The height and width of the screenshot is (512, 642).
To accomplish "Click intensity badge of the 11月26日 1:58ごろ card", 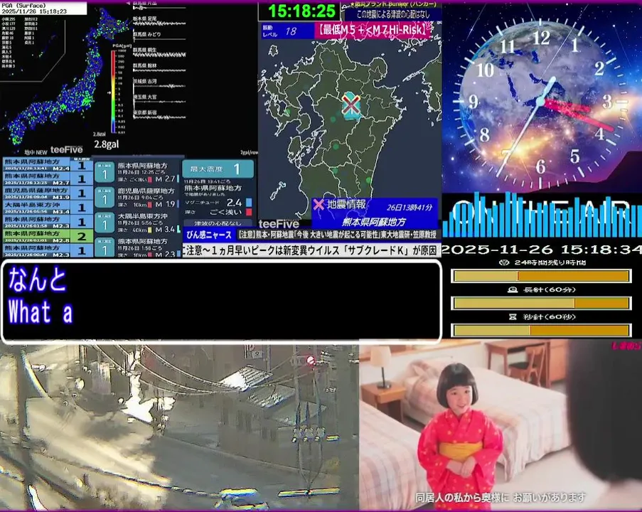I will [x=104, y=247].
